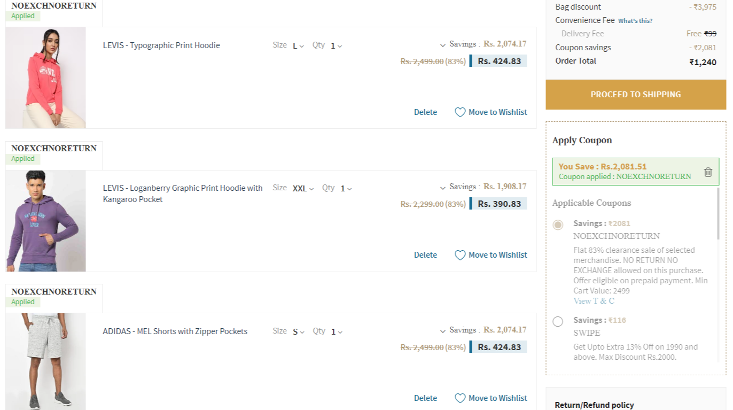Click the coupon list scrollbar

coord(718,214)
